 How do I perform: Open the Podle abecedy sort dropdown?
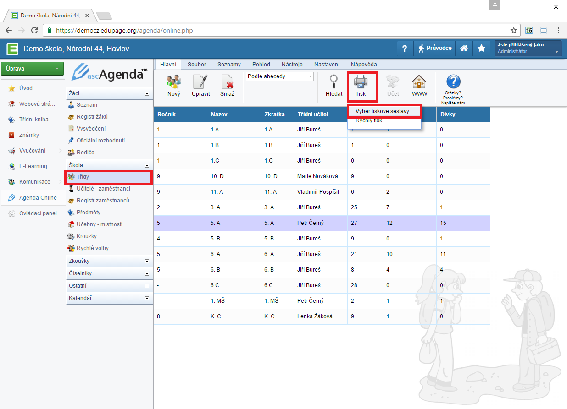pyautogui.click(x=280, y=76)
